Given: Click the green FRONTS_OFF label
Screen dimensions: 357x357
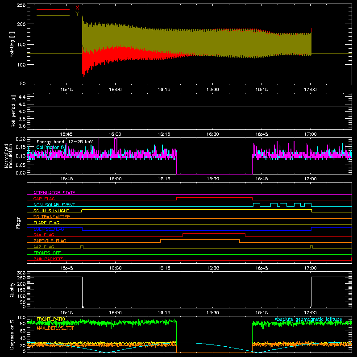Looking at the screenshot, I should tap(47, 253).
